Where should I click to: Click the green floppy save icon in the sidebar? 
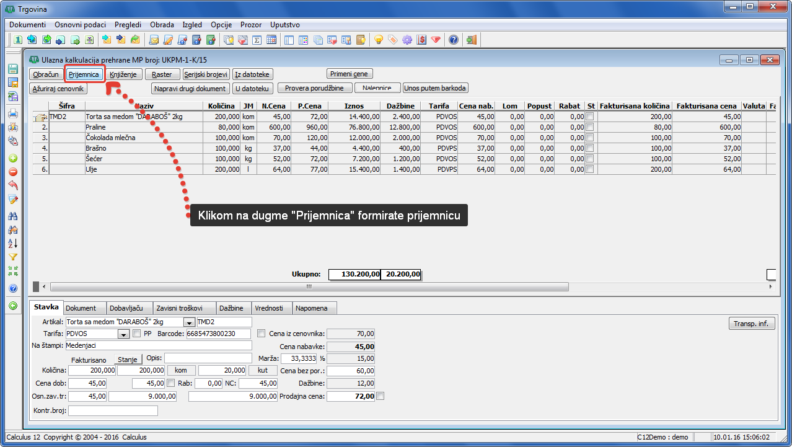coord(13,69)
